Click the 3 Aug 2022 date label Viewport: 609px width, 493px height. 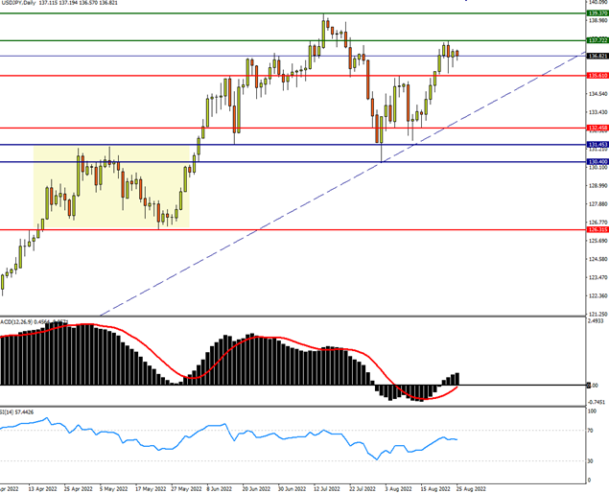396,487
